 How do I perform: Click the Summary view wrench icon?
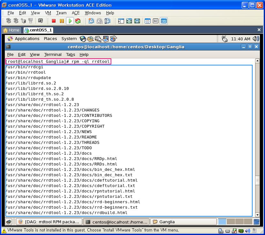click(x=148, y=21)
